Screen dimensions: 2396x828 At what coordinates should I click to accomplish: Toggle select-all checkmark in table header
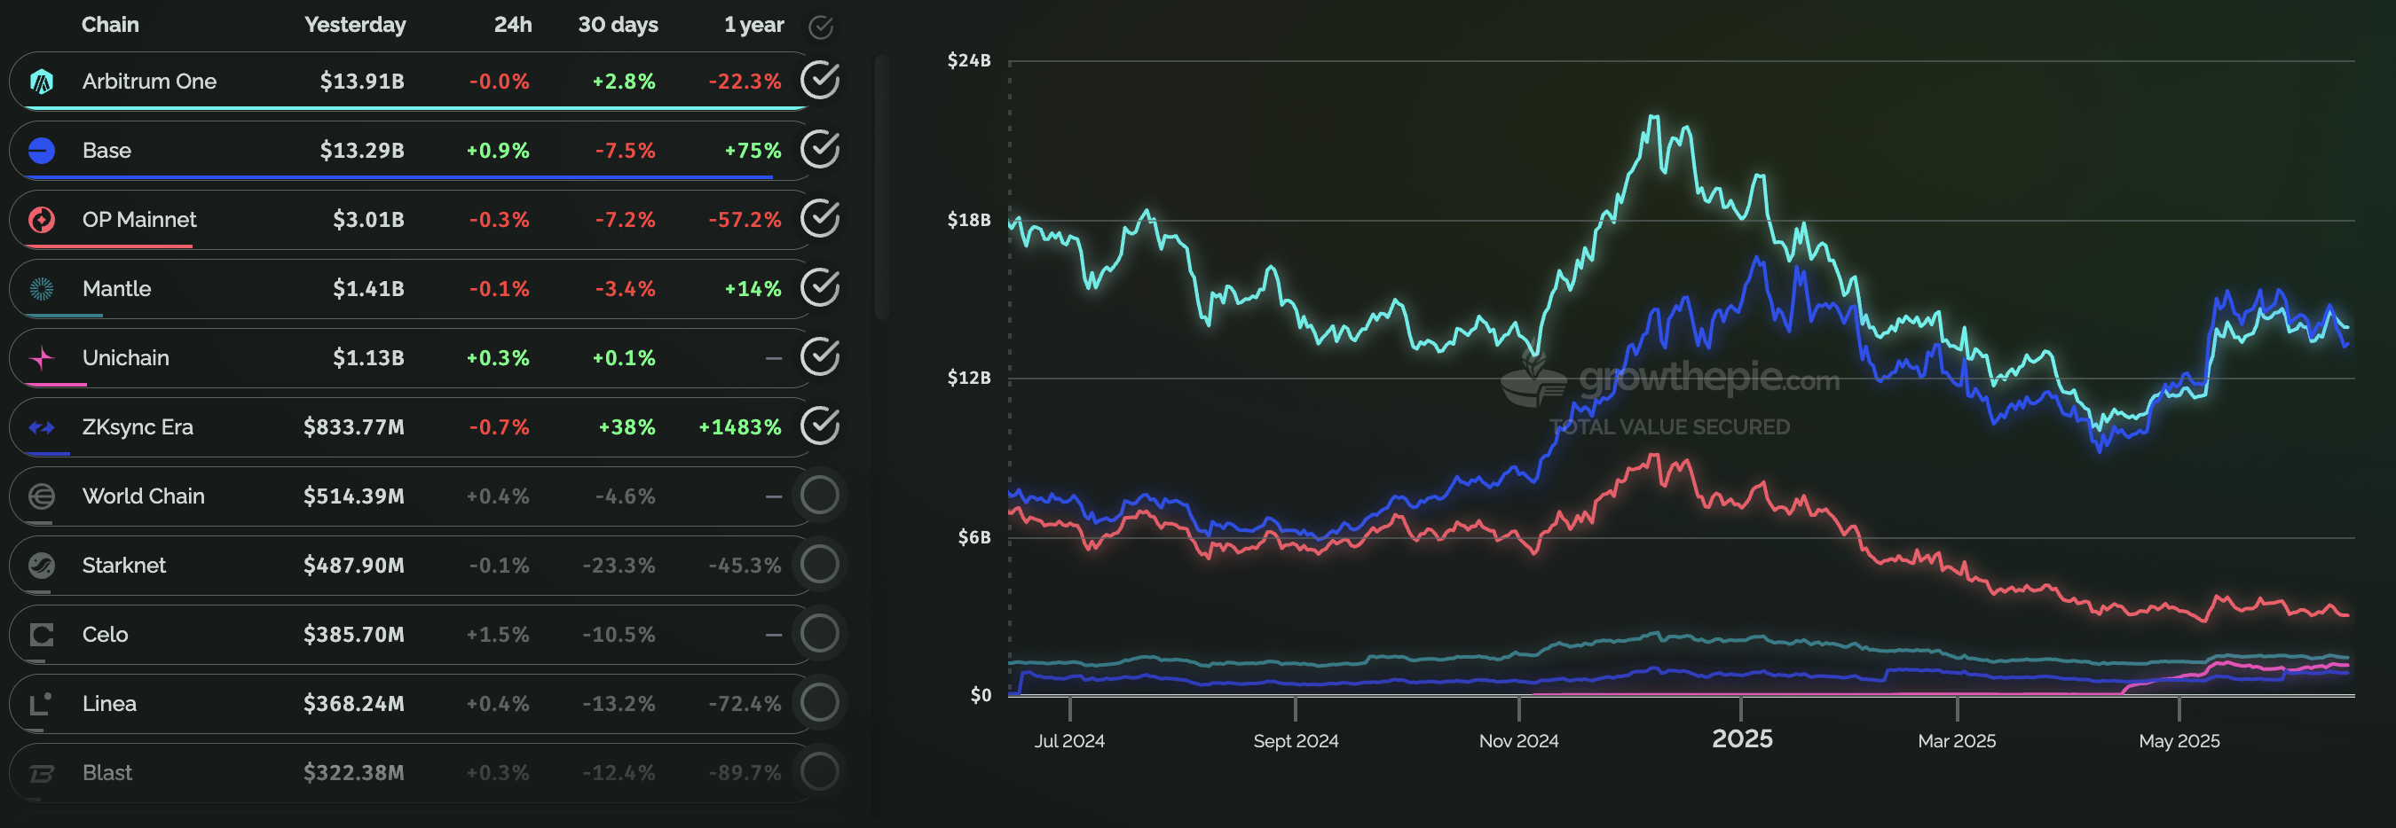point(819,27)
